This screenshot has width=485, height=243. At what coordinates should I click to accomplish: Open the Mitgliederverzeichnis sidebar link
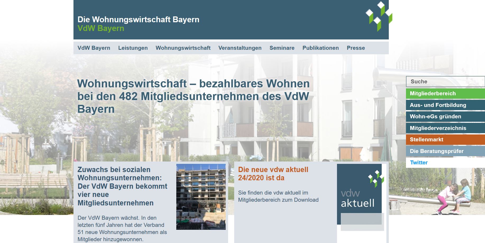pos(445,128)
